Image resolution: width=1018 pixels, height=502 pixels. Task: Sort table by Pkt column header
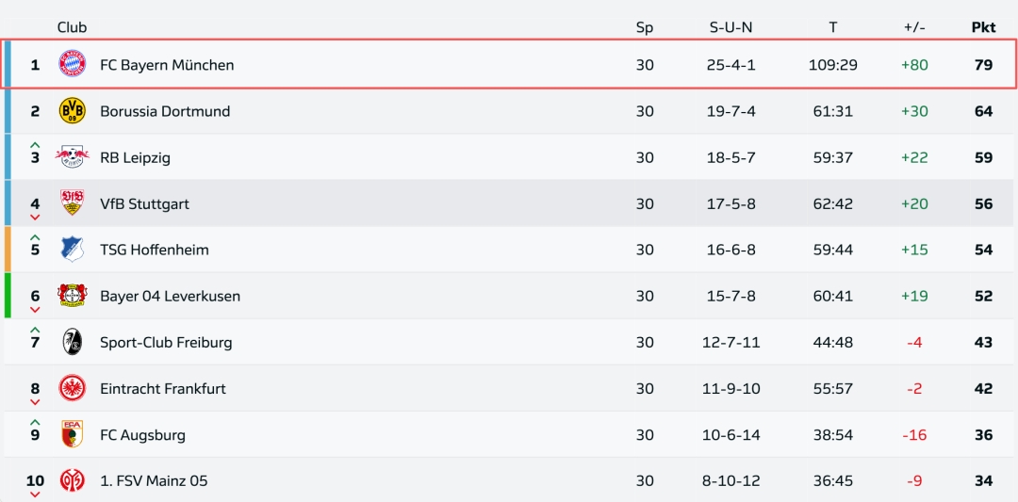tap(983, 27)
